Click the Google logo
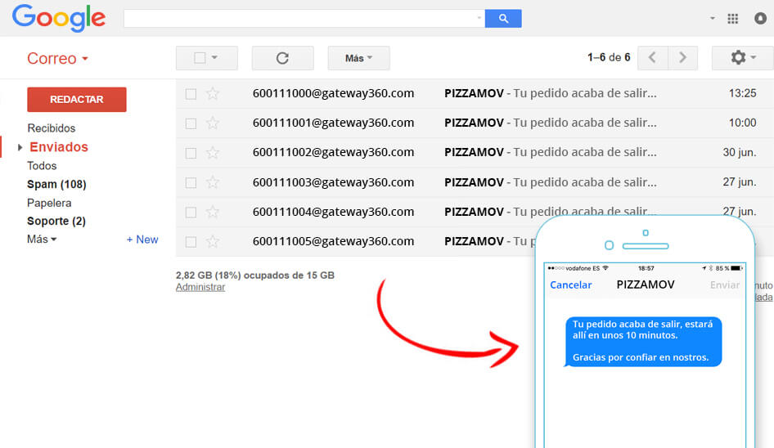Image resolution: width=774 pixels, height=448 pixels. click(59, 18)
